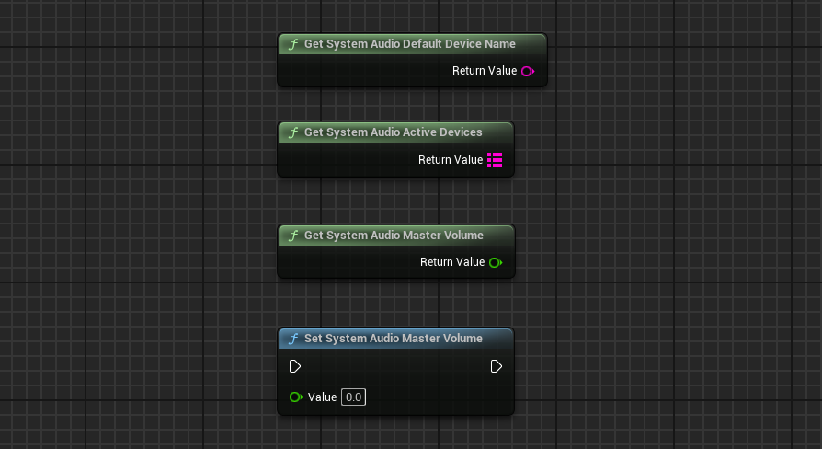Select the Get System Audio Default Device Name node title
Image resolution: width=822 pixels, height=449 pixels.
[x=410, y=44]
